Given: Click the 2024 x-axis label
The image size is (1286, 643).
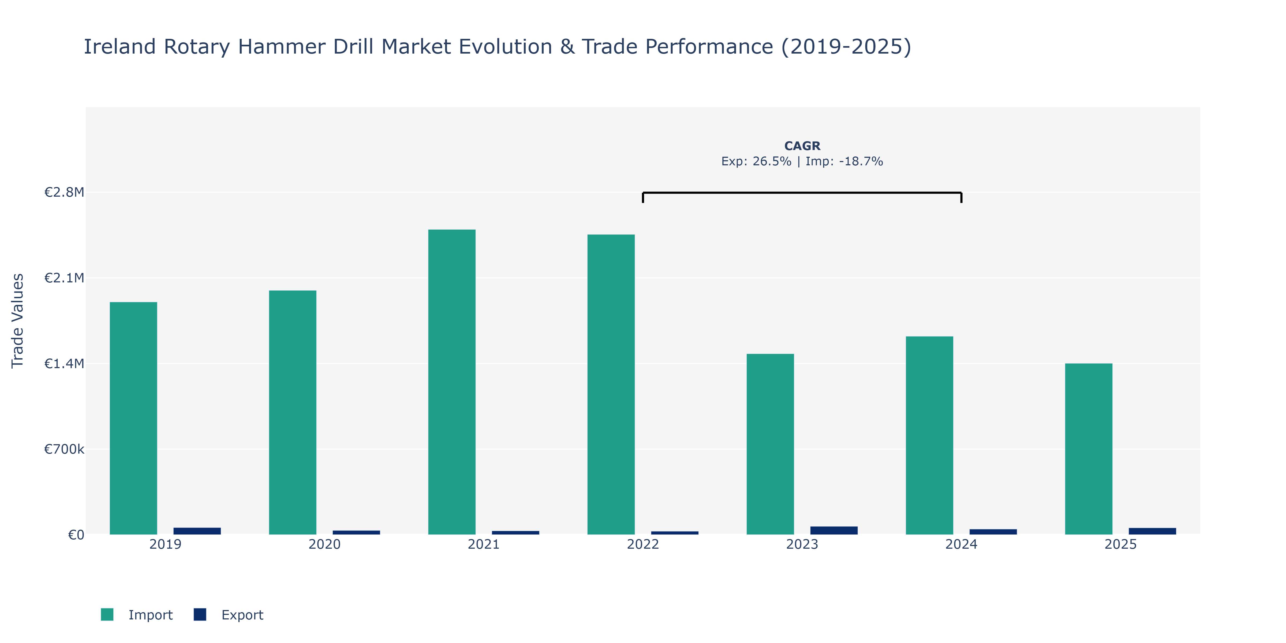Looking at the screenshot, I should click(x=962, y=545).
